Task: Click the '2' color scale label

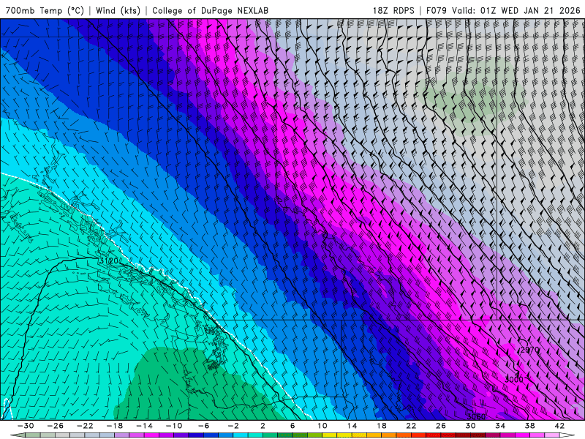Action: [x=263, y=426]
